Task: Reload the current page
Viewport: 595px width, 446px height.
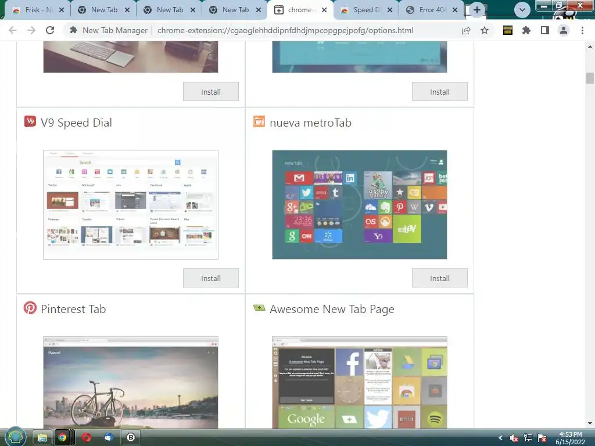Action: coord(50,30)
